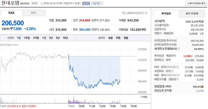
Task: Click the MY STOCK 추가 button
Action: coord(196,3)
